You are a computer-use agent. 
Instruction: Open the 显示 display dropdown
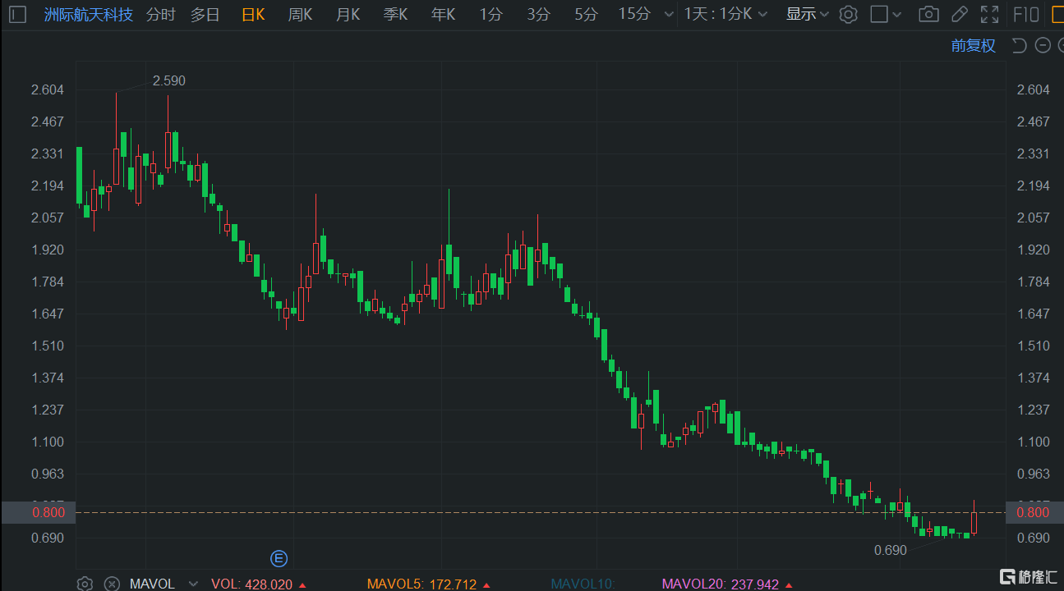point(808,14)
